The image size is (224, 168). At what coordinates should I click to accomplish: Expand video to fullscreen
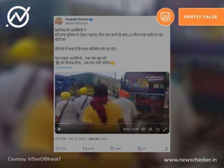click(x=165, y=129)
